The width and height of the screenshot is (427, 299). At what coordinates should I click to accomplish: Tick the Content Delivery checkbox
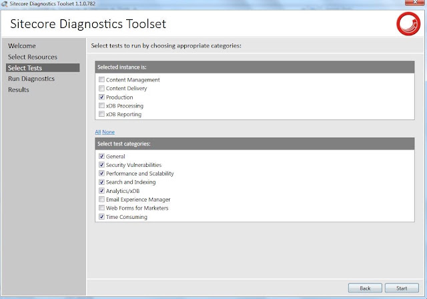tap(101, 88)
